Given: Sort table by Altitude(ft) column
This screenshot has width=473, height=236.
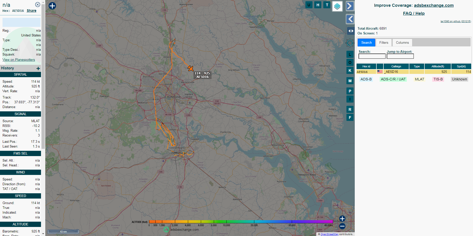Looking at the screenshot, I should pos(438,66).
